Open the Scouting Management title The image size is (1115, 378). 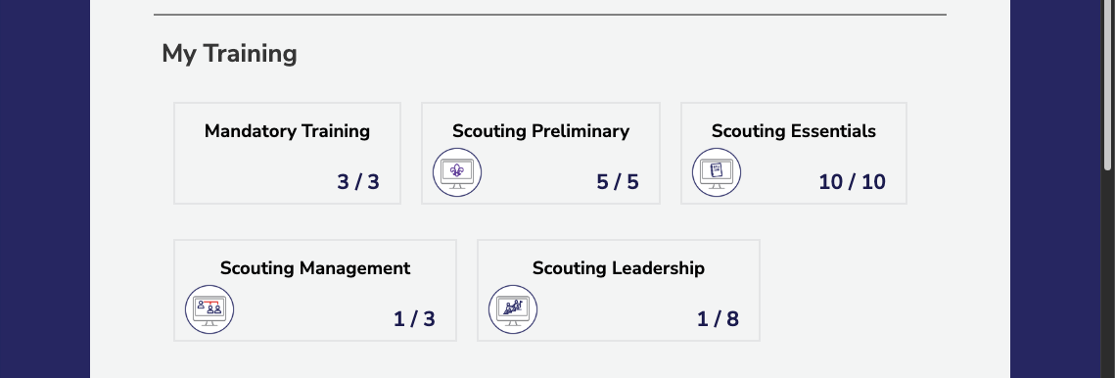[315, 268]
